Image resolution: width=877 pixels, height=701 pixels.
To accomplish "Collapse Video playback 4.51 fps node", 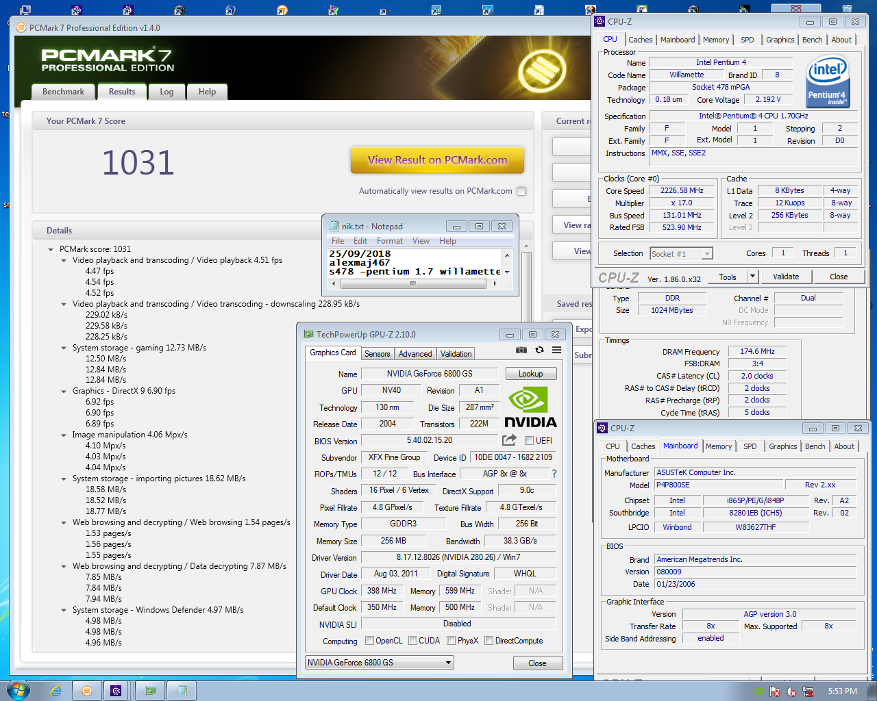I will [x=64, y=260].
